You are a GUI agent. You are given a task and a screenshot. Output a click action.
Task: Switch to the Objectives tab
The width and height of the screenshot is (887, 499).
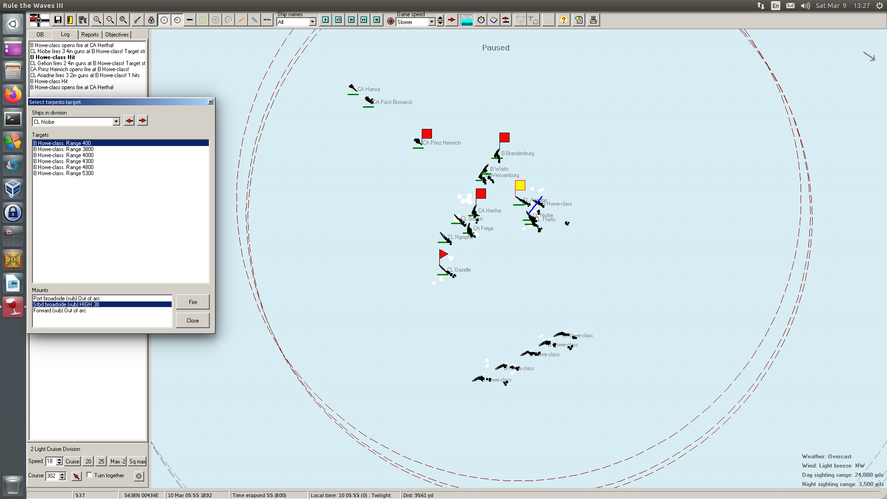[117, 35]
